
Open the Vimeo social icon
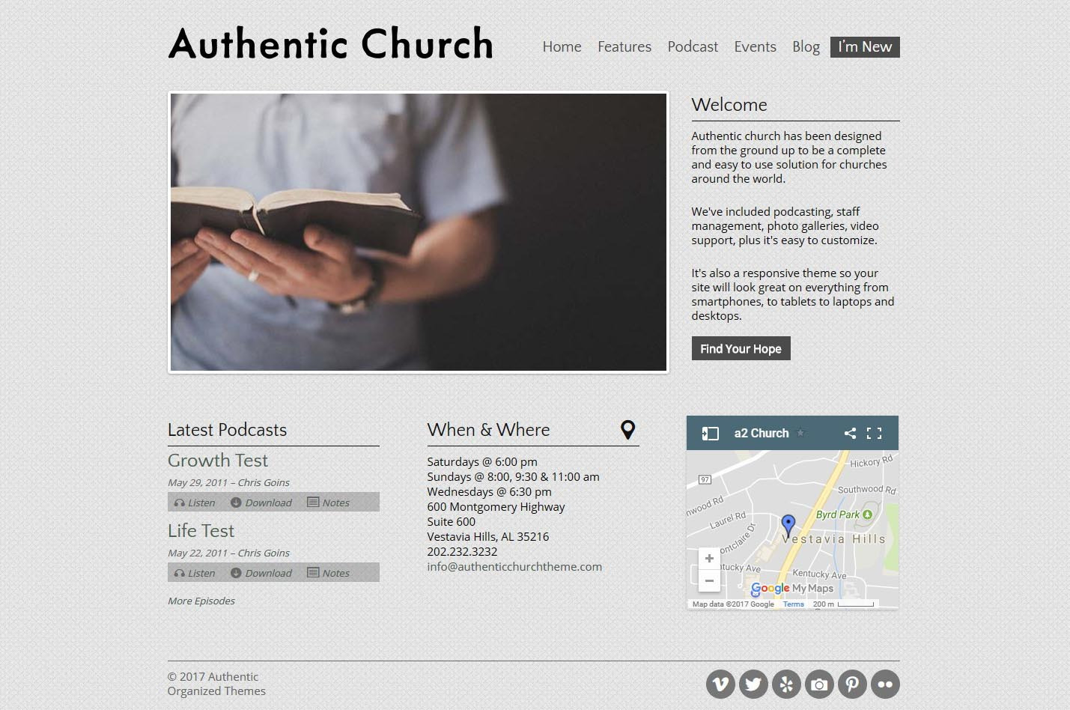(720, 684)
